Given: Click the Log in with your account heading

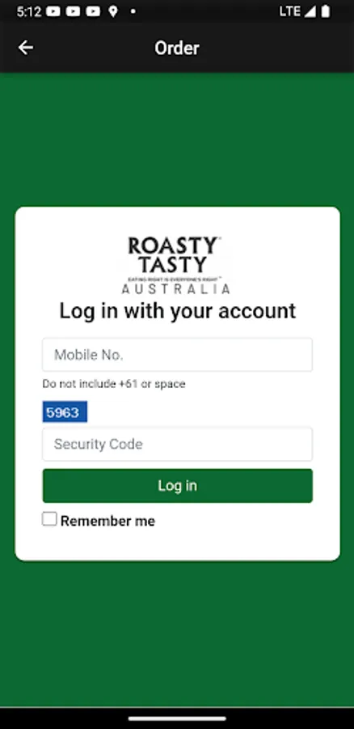Looking at the screenshot, I should pos(177,311).
